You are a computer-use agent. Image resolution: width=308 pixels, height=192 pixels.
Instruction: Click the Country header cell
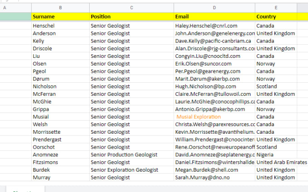276,16
